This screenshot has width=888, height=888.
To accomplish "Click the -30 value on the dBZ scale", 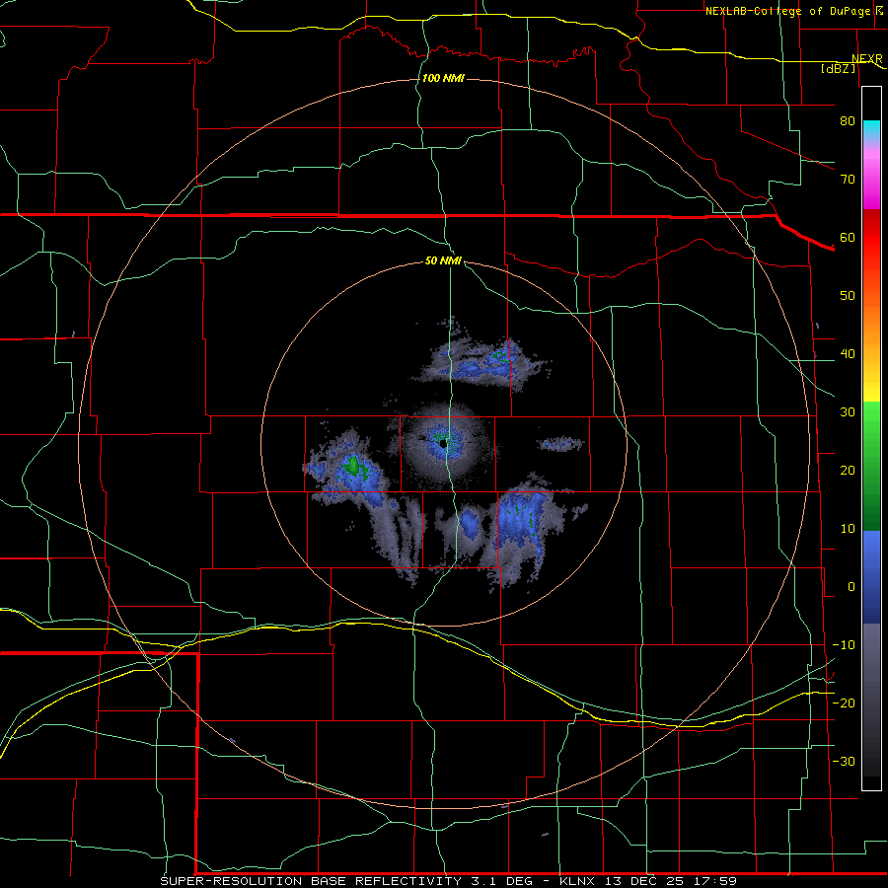I will click(x=844, y=762).
